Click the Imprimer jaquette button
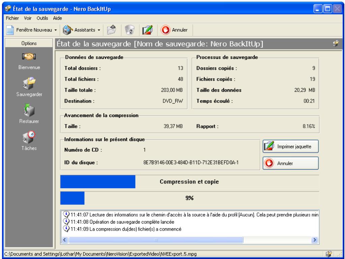Image resolution: width=345 pixels, height=259 pixels. tap(291, 146)
